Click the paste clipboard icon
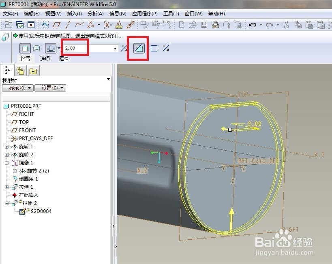332x264 pixels. (309, 25)
